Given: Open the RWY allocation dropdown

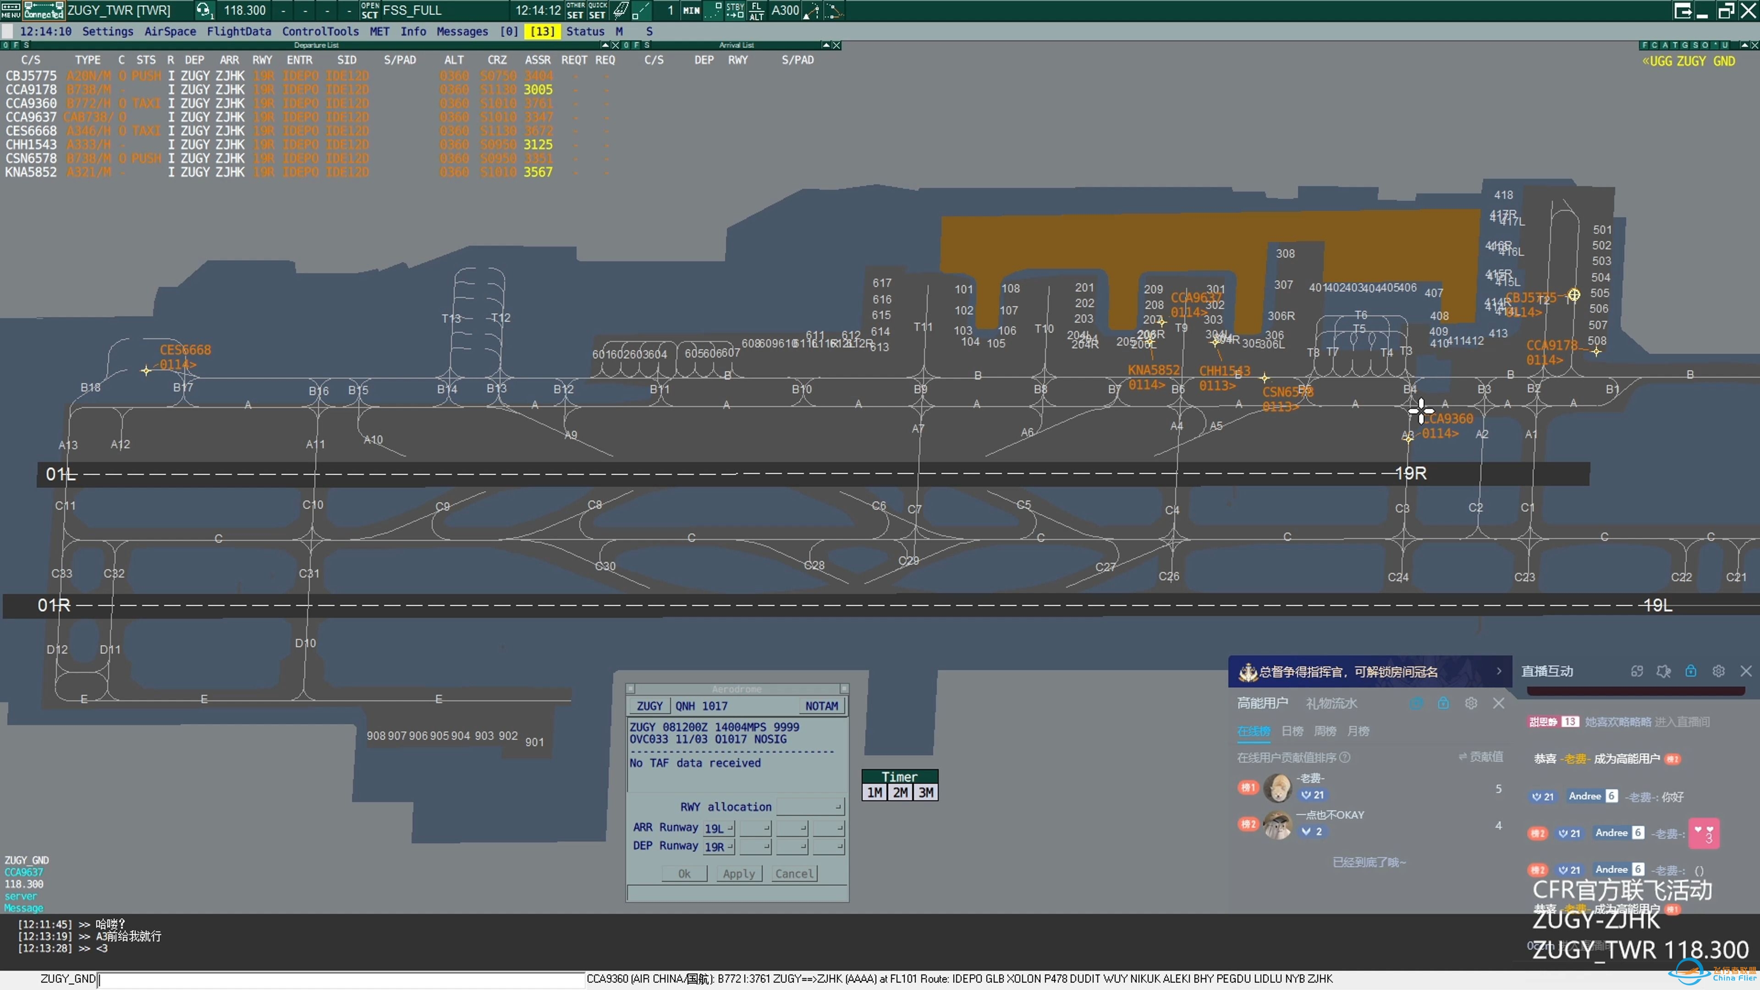Looking at the screenshot, I should [810, 807].
